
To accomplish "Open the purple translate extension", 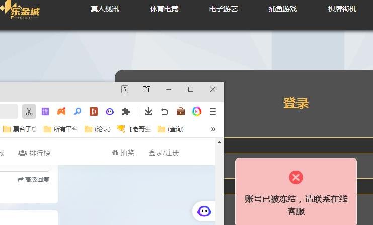I will point(45,111).
